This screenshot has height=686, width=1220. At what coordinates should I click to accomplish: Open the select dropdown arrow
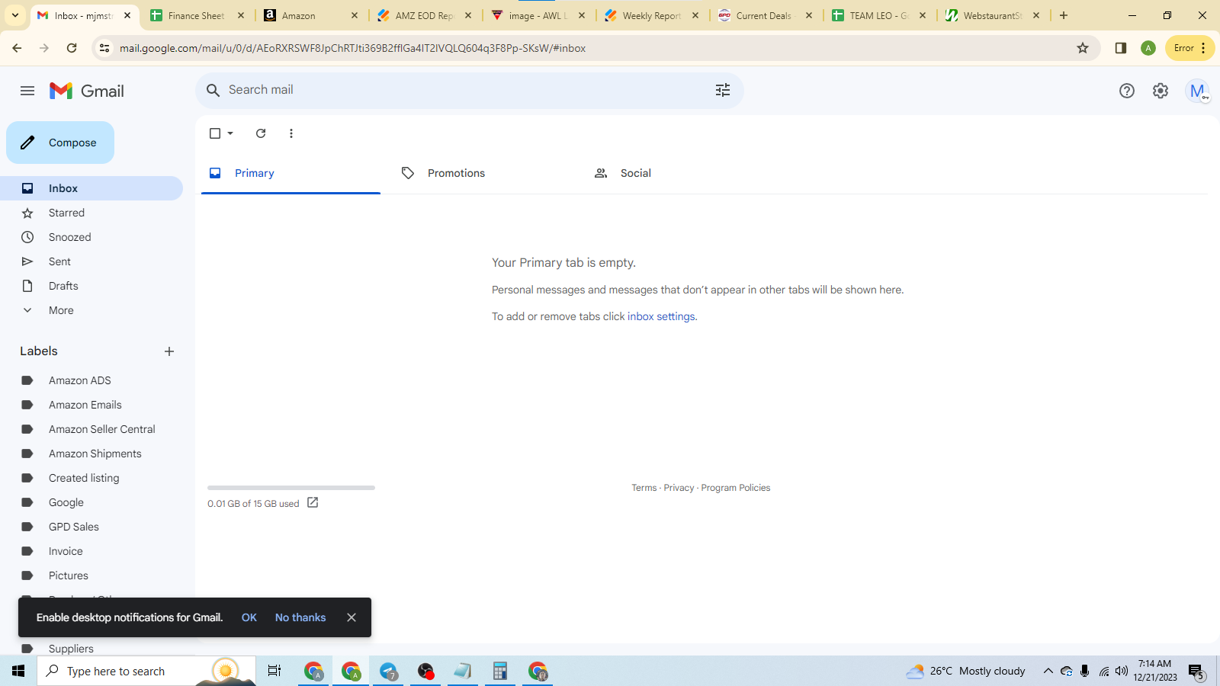point(230,133)
